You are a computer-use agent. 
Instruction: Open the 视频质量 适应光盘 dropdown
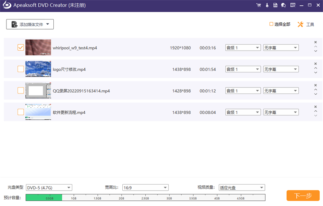242,188
